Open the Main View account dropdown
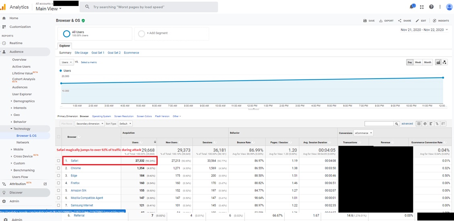 49,9
